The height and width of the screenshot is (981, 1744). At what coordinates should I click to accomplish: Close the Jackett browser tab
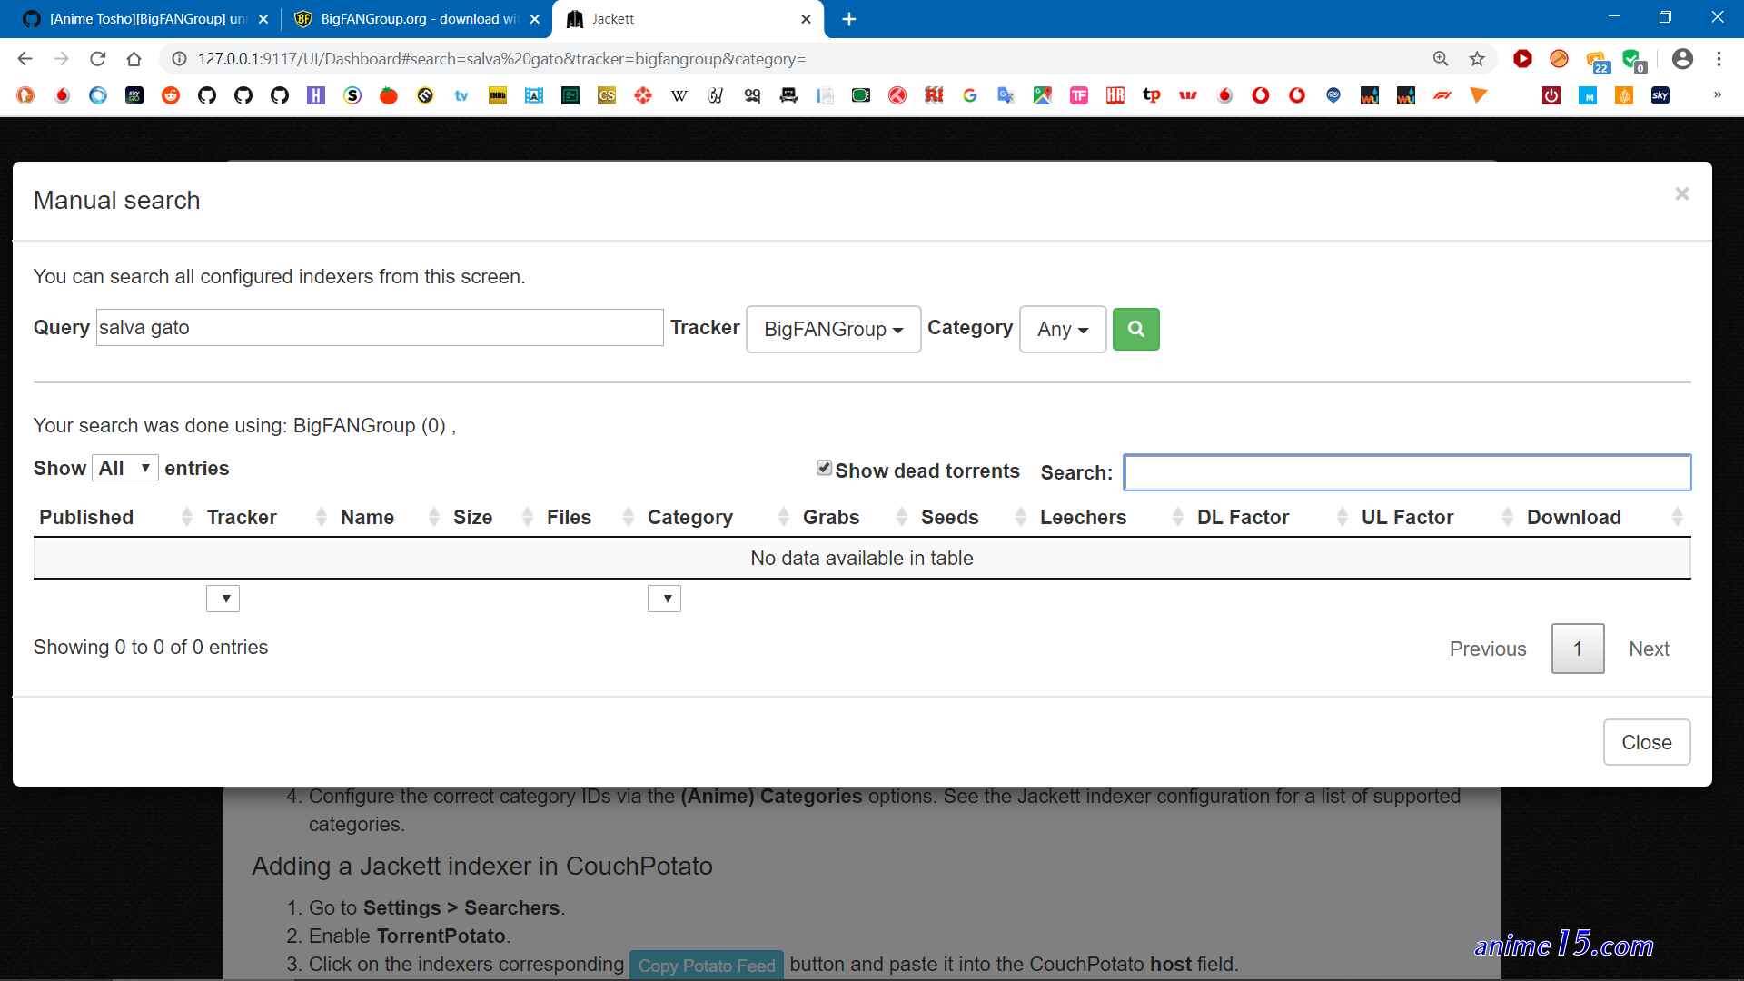806,19
